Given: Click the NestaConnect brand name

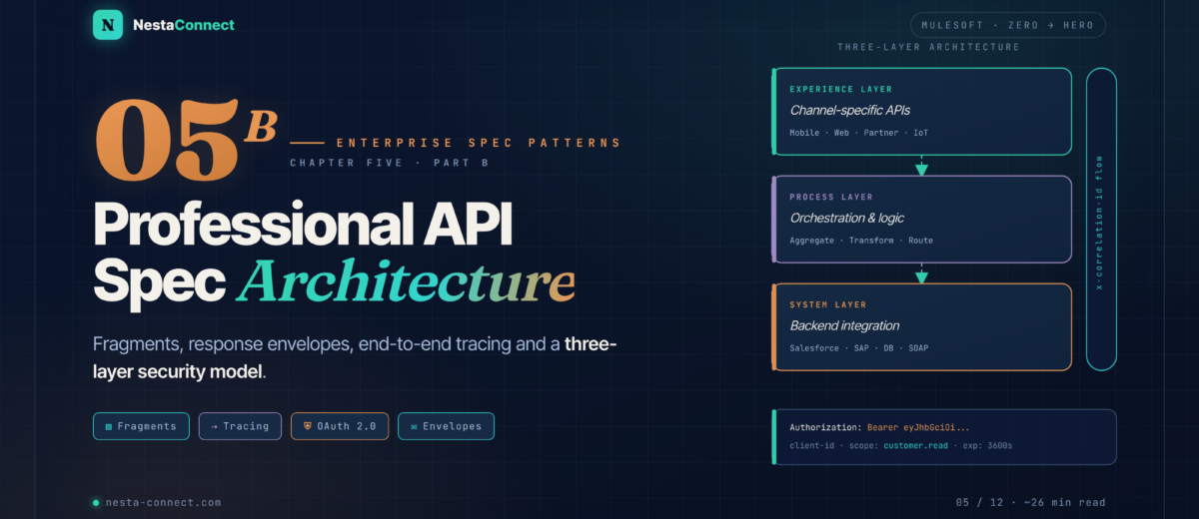Looking at the screenshot, I should [x=184, y=24].
